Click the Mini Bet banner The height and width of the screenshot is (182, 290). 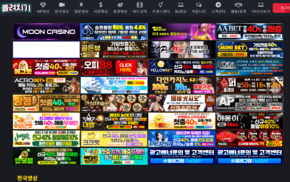coord(249,49)
